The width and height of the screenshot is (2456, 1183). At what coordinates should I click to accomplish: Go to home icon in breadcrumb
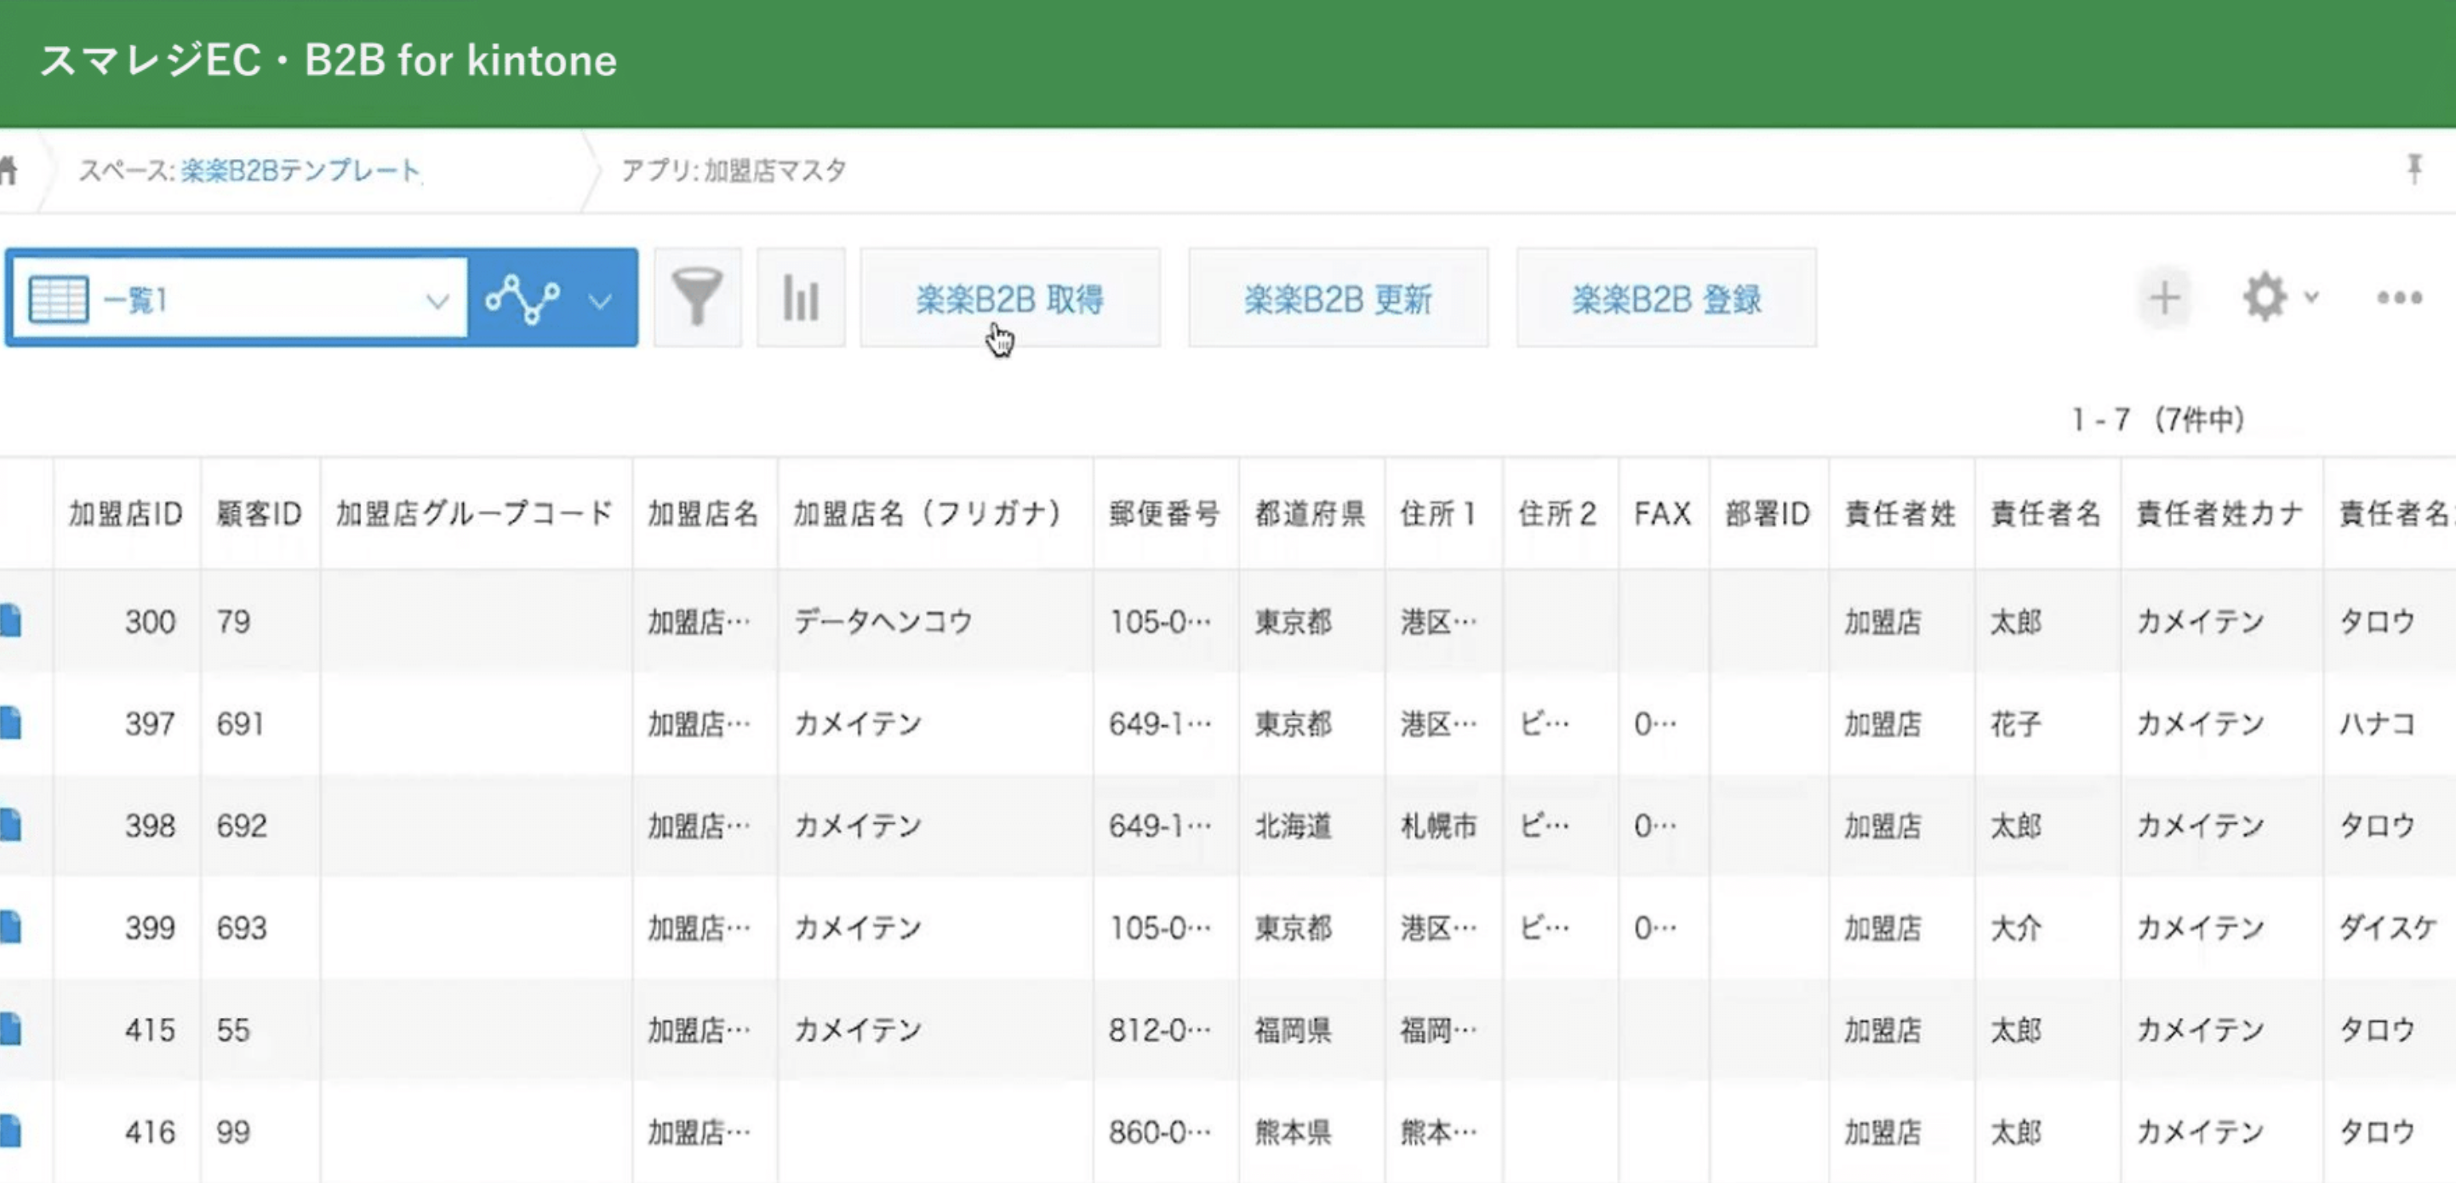[x=8, y=172]
